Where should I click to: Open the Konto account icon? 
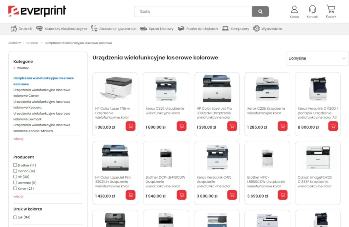pos(294,10)
